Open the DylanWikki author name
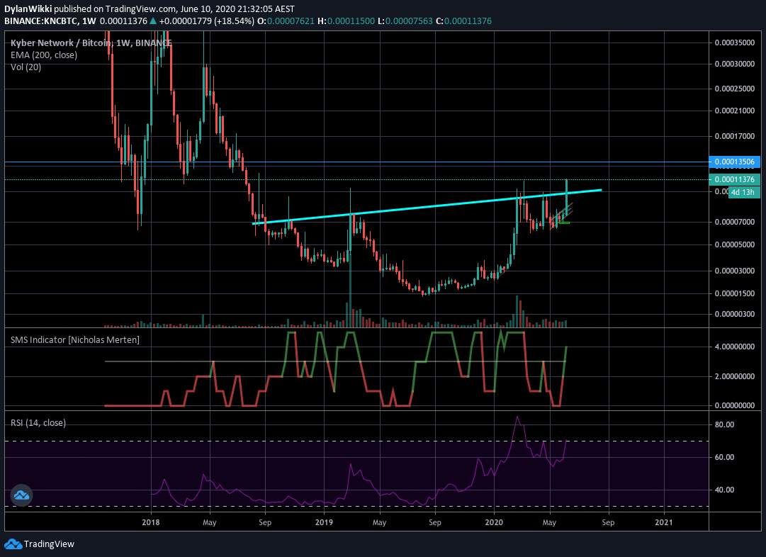The width and height of the screenshot is (766, 557). (x=28, y=9)
